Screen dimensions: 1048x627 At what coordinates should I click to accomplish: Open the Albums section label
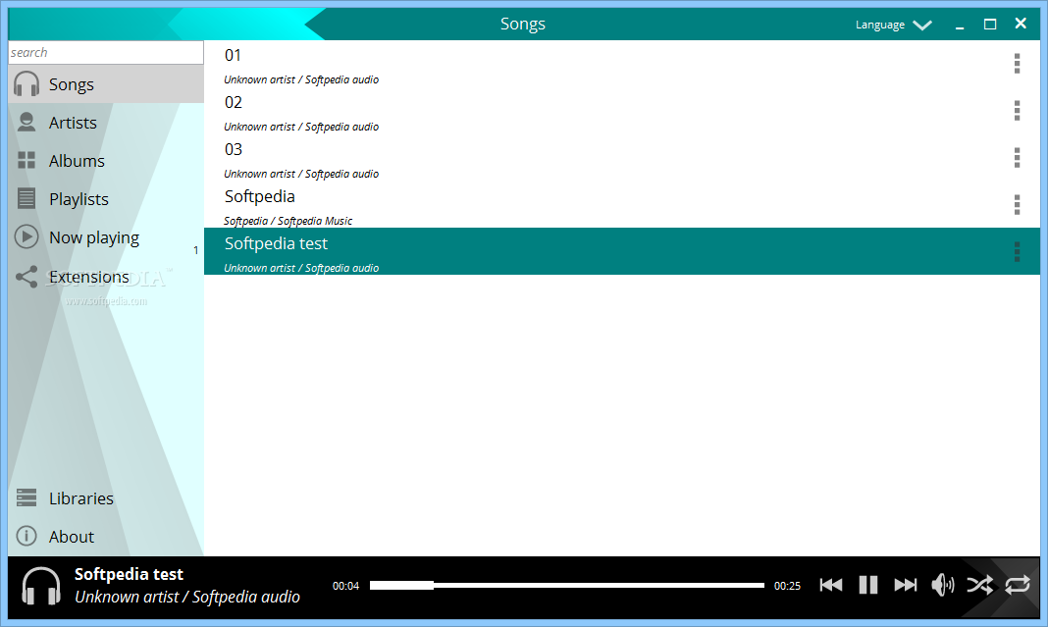click(77, 161)
